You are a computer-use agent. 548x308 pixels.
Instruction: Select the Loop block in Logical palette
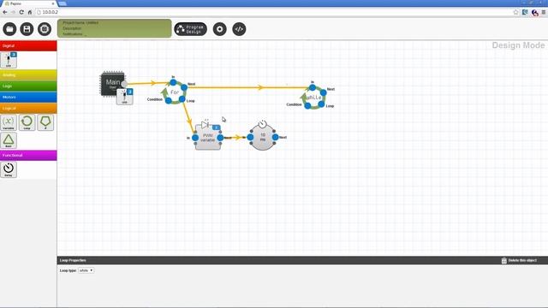point(27,122)
